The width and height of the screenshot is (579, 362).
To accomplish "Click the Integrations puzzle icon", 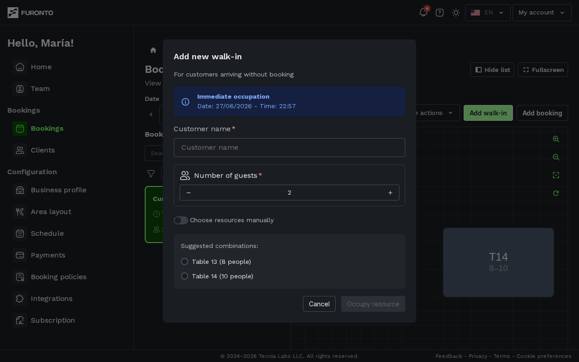I will 20,299.
